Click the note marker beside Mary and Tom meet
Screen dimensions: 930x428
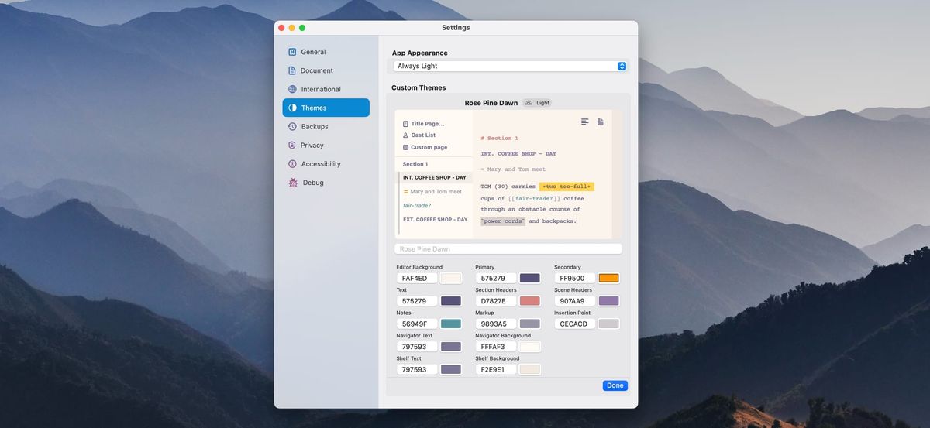(x=405, y=191)
